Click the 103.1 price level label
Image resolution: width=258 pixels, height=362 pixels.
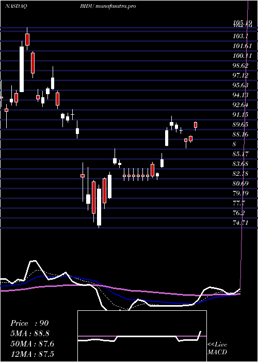(x=240, y=36)
